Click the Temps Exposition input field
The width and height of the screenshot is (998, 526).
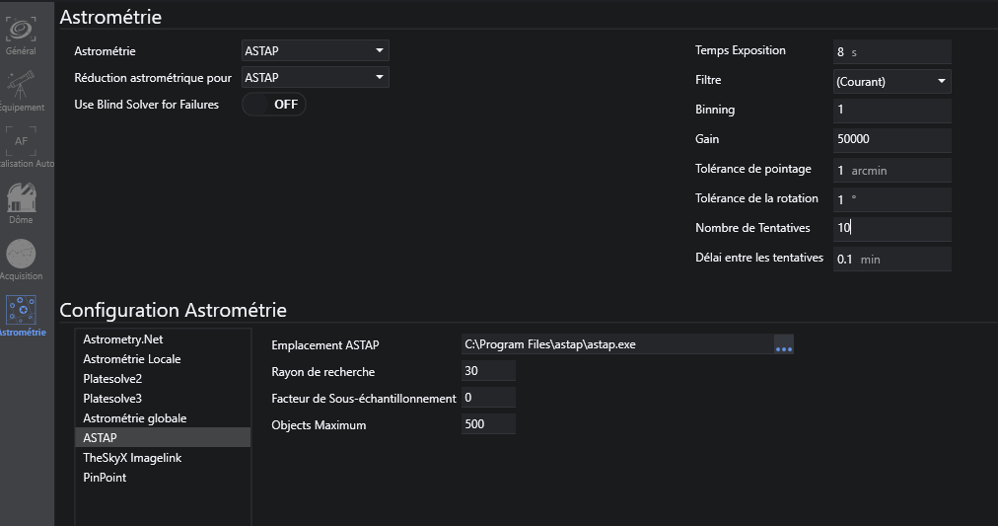click(891, 51)
